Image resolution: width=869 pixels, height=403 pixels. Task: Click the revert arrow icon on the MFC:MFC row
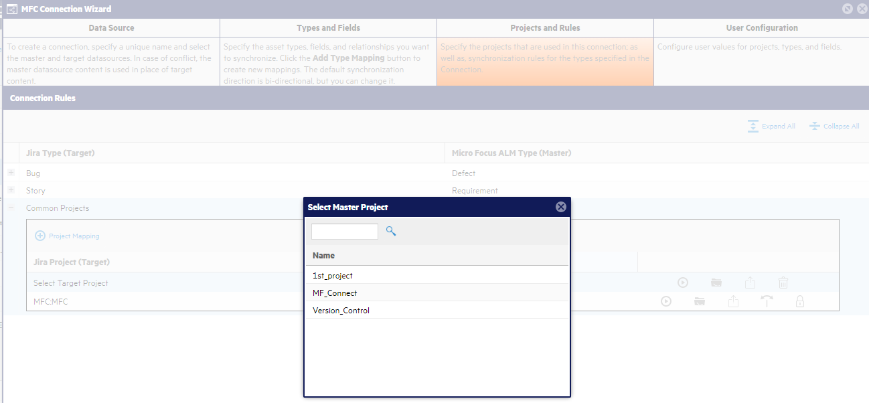click(767, 301)
